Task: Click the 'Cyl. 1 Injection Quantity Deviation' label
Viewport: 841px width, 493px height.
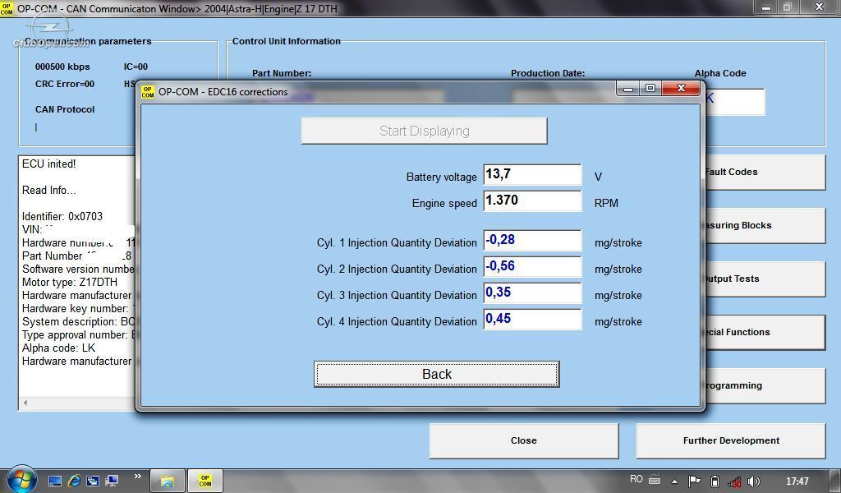Action: point(397,243)
